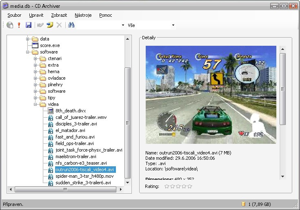
Task: Set rating to five stars
Action: tap(190, 186)
